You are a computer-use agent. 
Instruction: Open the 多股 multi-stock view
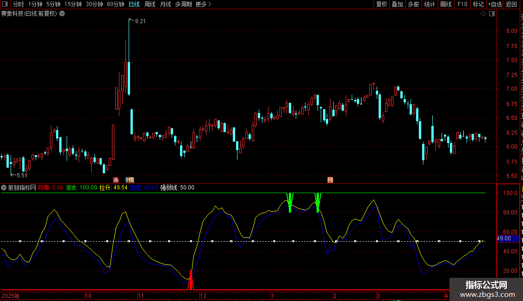click(x=414, y=4)
